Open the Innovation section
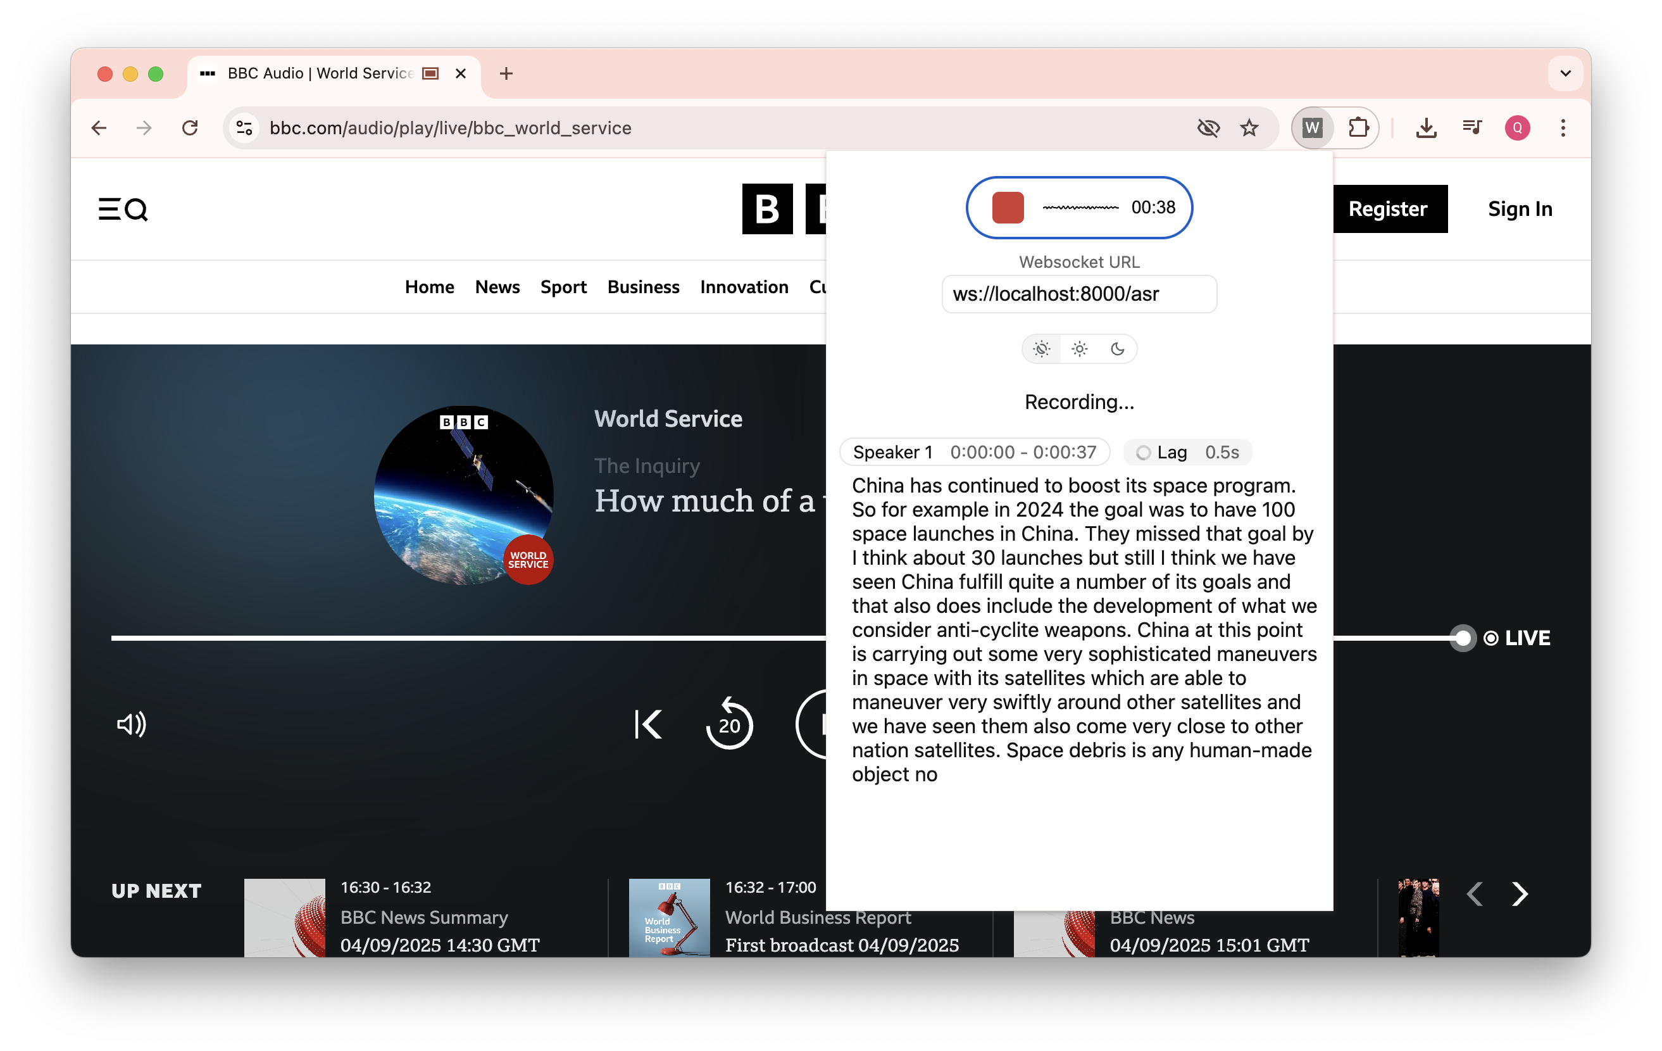 point(744,287)
